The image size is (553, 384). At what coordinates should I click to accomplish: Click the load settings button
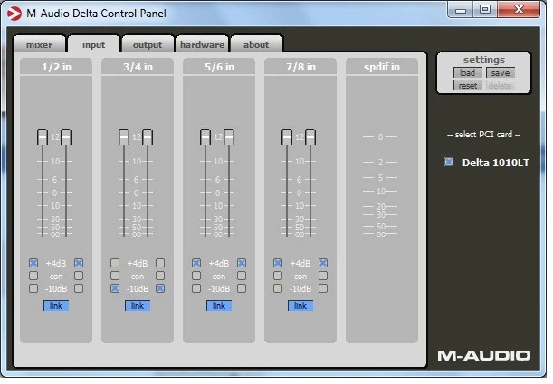coord(467,73)
